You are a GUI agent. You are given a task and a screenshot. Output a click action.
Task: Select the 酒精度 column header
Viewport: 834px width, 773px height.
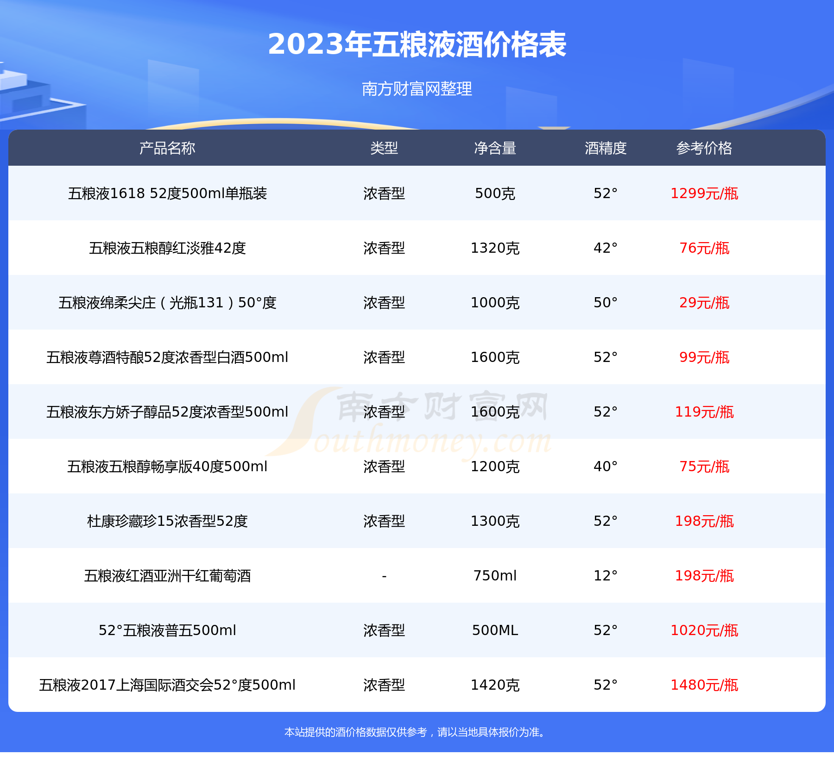[x=606, y=148]
